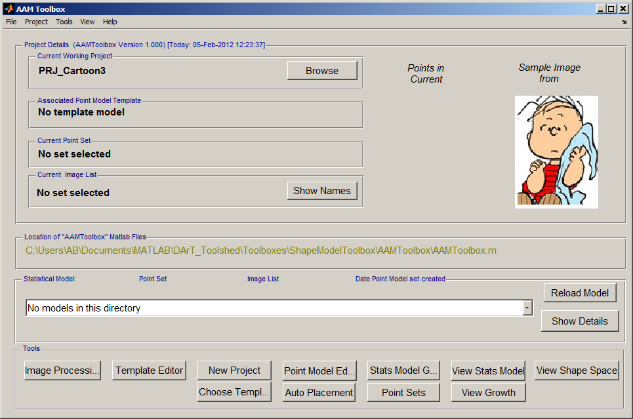Open the Template Editor
Viewport: 633px width, 419px height.
(150, 370)
